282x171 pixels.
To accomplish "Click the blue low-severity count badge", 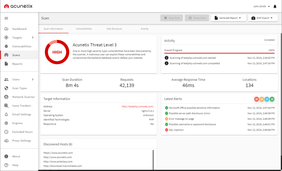I will [x=267, y=99].
